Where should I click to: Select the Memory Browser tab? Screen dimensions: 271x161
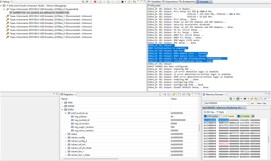coord(215,94)
